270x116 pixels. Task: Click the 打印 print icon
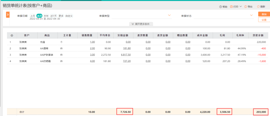click(x=231, y=7)
